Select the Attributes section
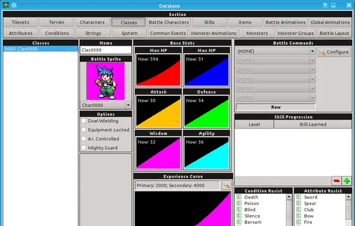The width and height of the screenshot is (355, 226). [21, 33]
